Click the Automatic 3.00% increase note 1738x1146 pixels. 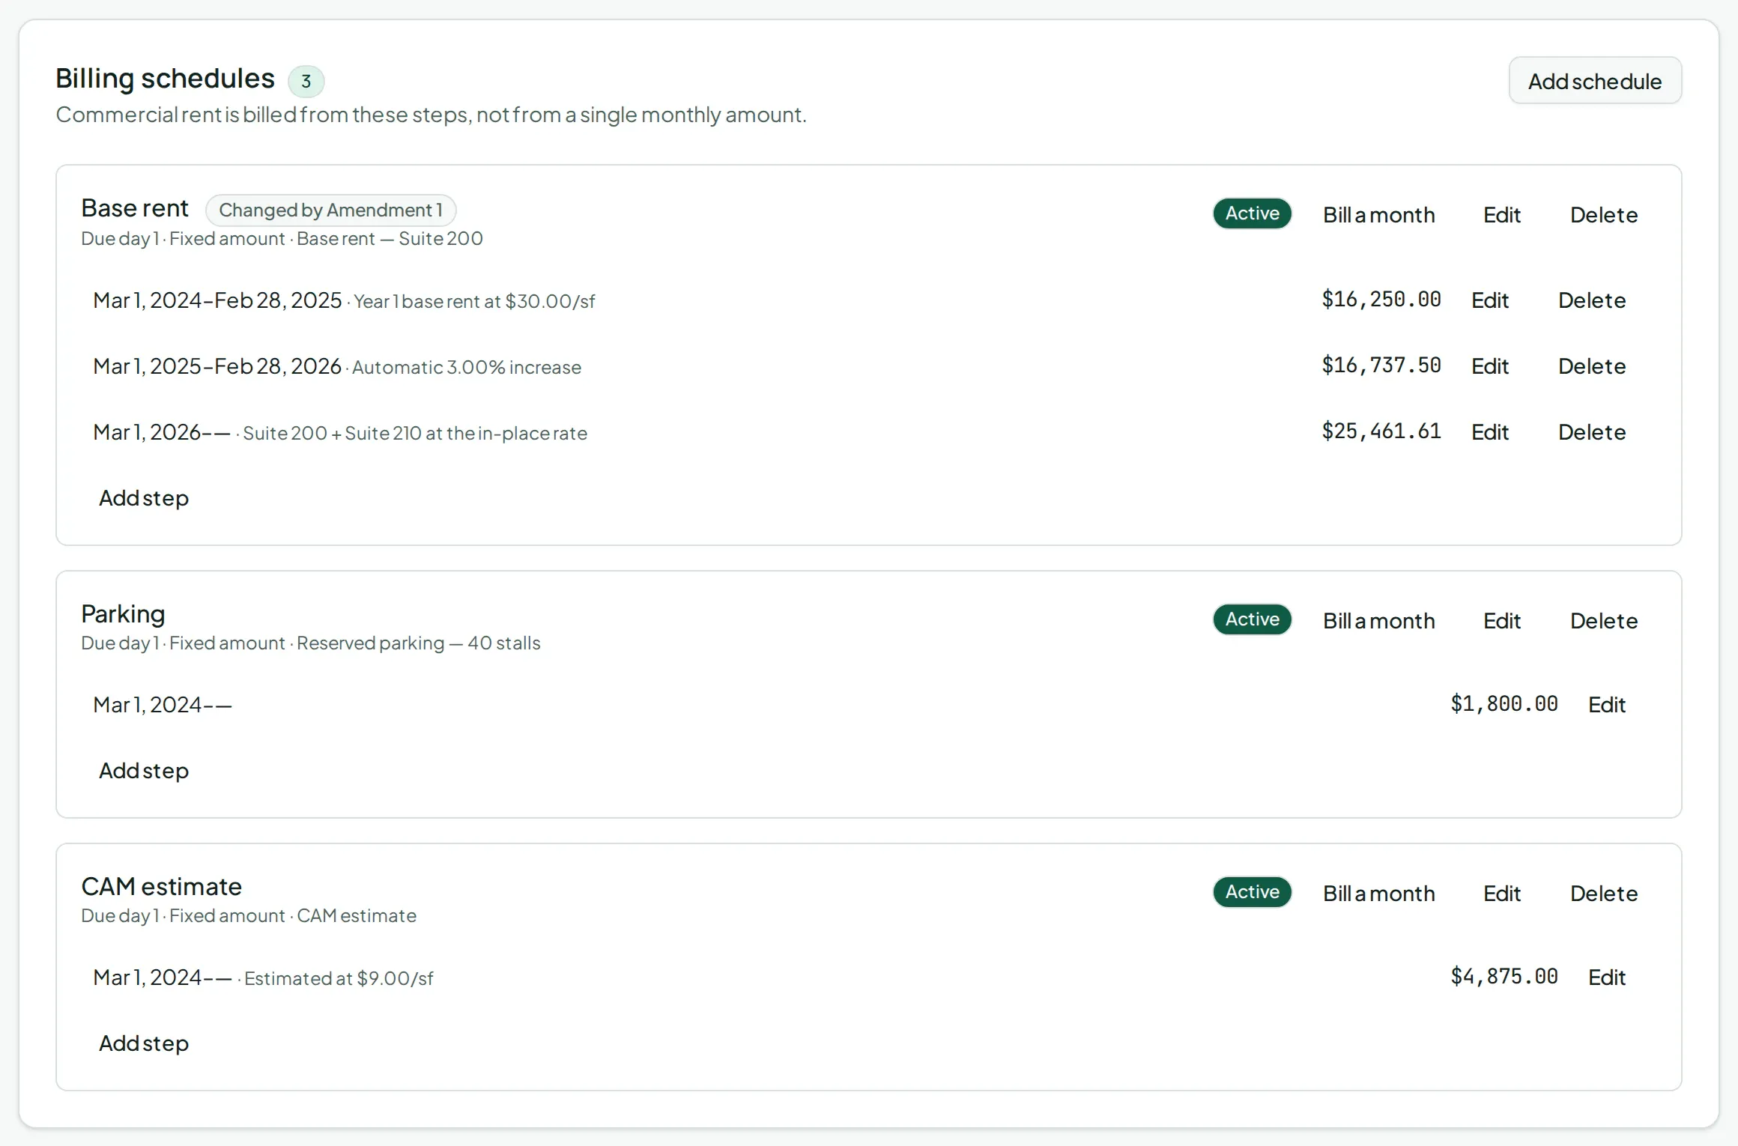[467, 368]
